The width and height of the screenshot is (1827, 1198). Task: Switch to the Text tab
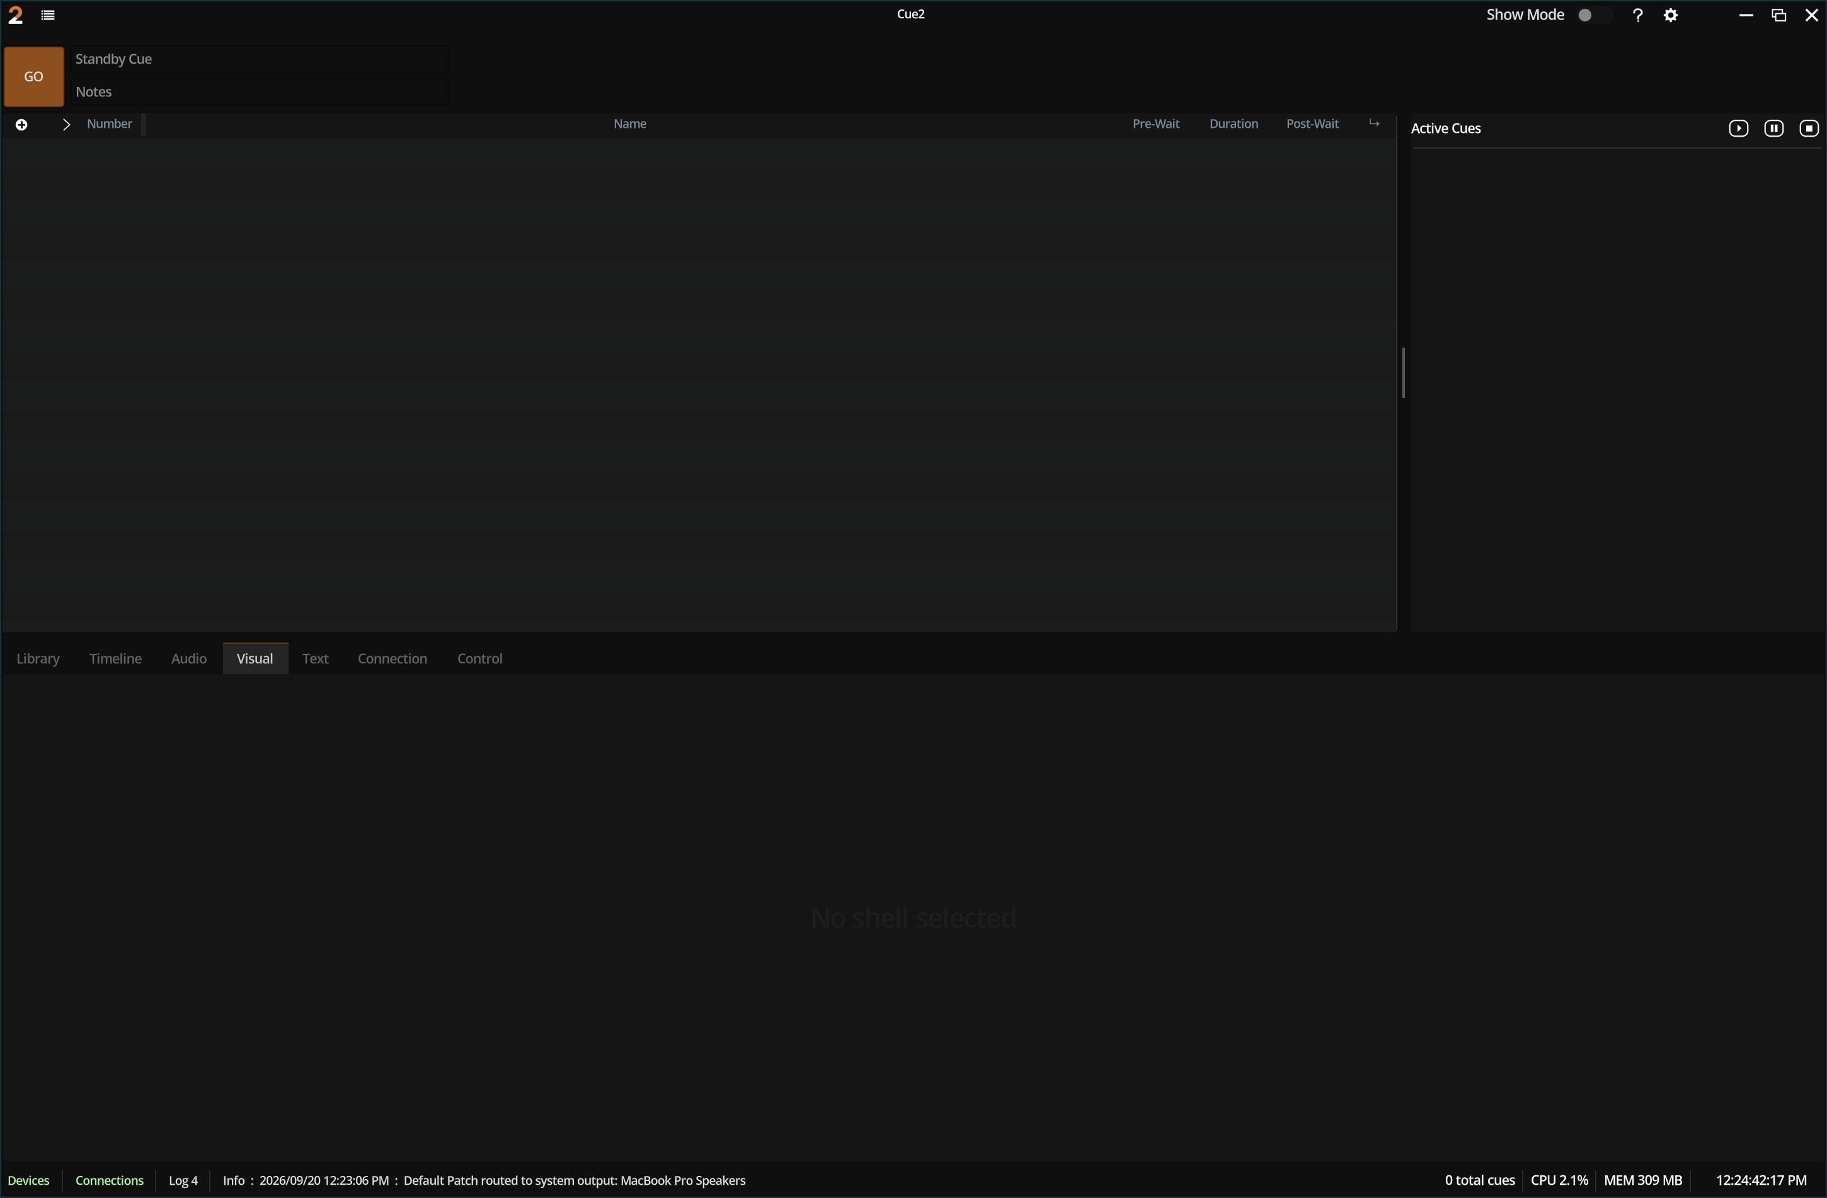tap(315, 658)
